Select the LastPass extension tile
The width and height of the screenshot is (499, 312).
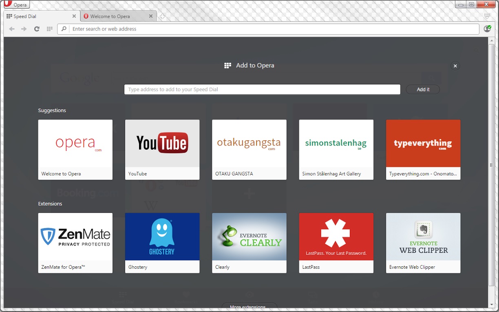coord(336,243)
